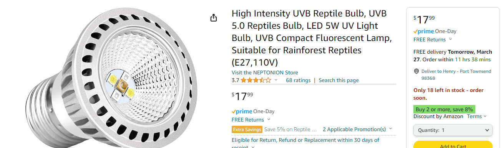This screenshot has width=501, height=148.
Task: Open the Quantity dropdown
Action: [453, 130]
